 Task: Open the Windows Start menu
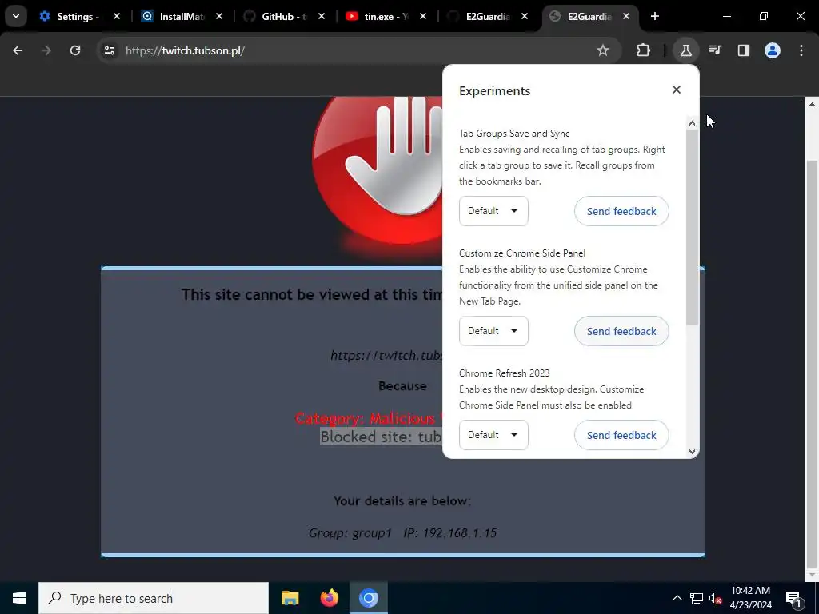tap(19, 598)
